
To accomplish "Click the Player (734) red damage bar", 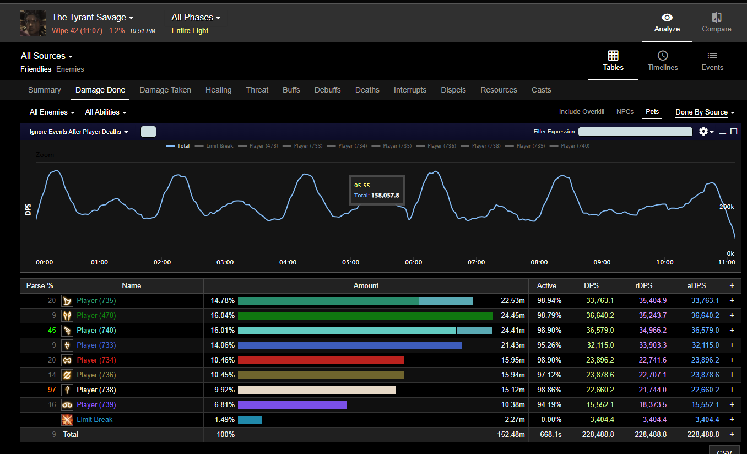I will [321, 360].
